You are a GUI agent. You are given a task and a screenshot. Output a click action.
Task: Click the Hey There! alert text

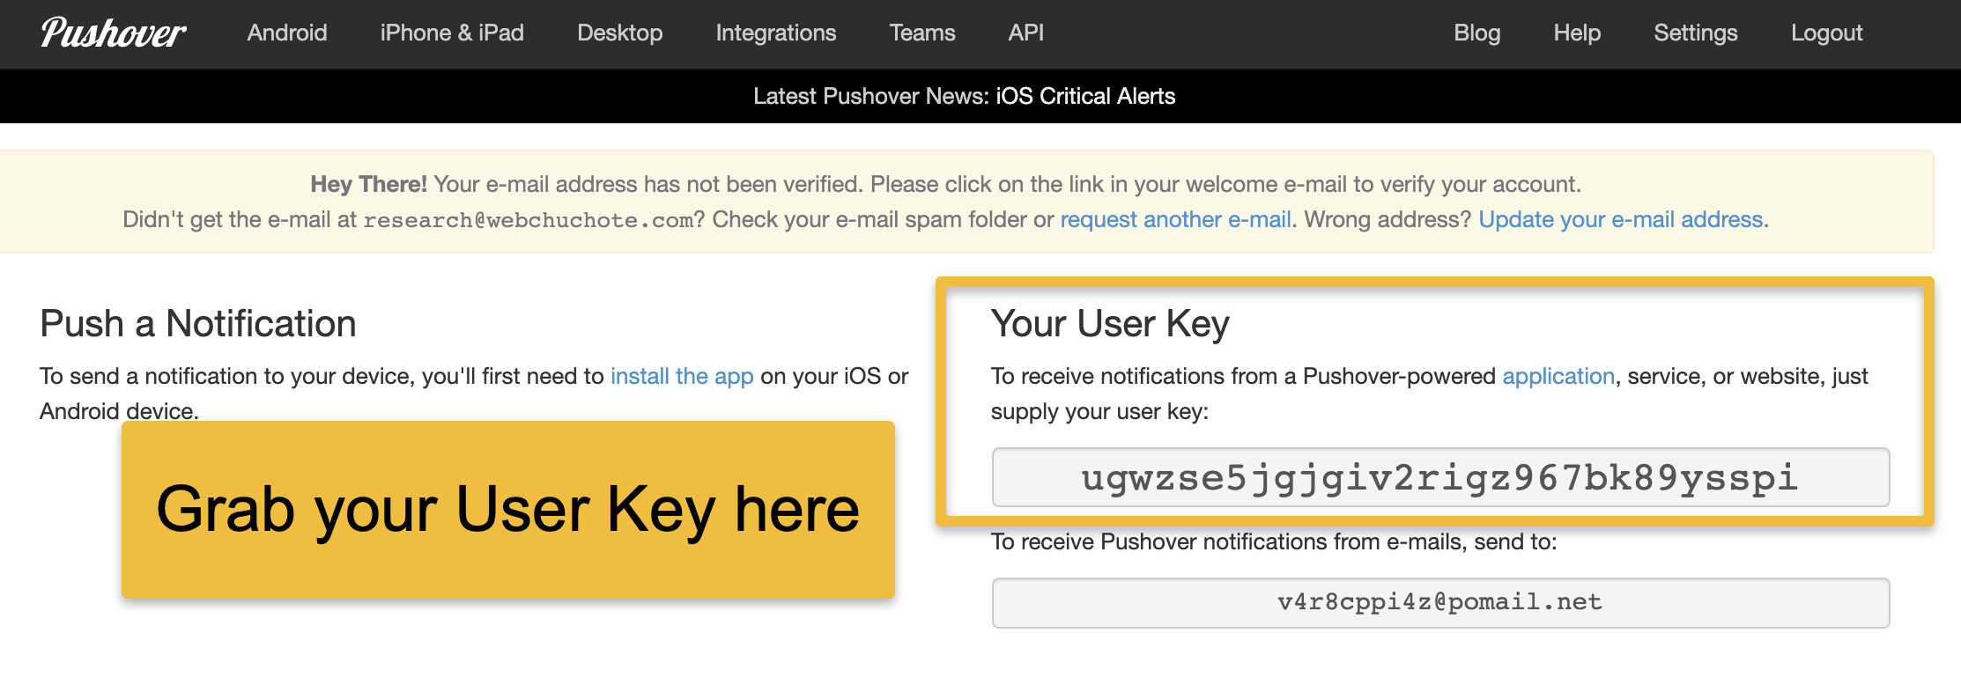tap(368, 184)
